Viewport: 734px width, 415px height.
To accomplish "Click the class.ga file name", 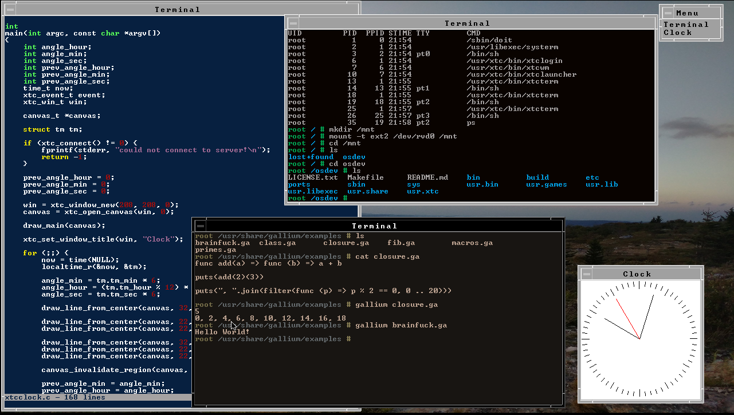I will [x=277, y=243].
